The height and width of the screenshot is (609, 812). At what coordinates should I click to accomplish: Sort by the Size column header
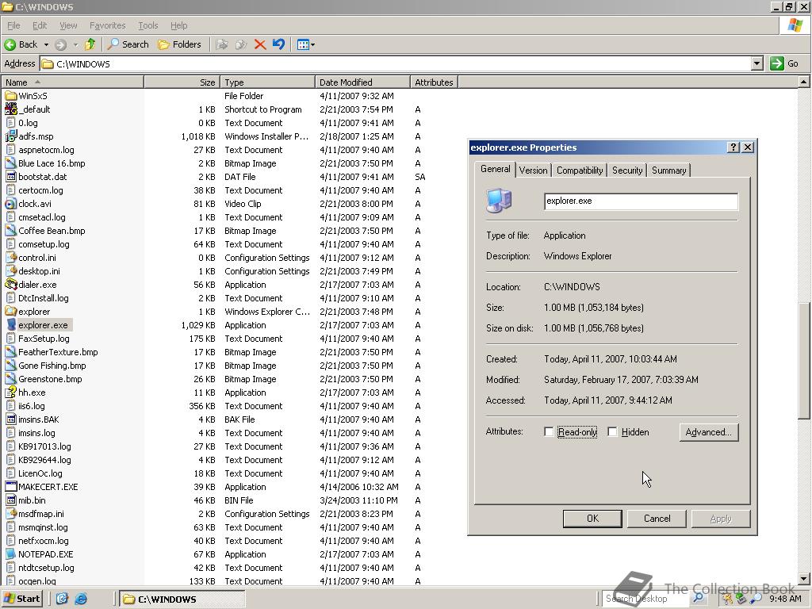[182, 82]
